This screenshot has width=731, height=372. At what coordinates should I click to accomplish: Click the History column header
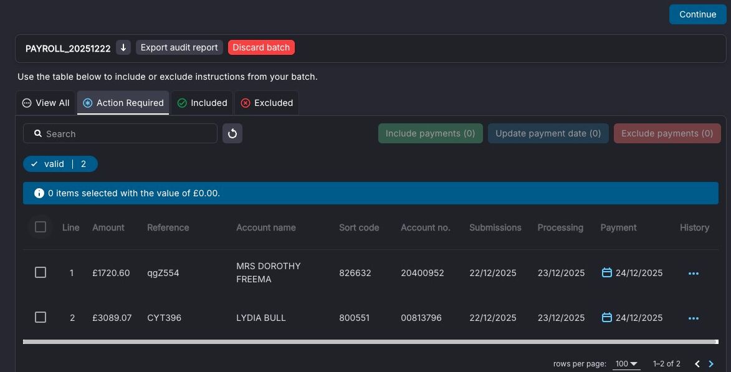click(x=694, y=227)
